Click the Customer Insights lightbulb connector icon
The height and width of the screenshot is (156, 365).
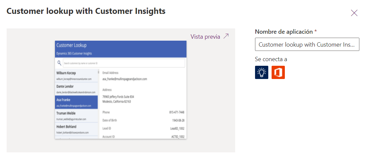tap(262, 72)
